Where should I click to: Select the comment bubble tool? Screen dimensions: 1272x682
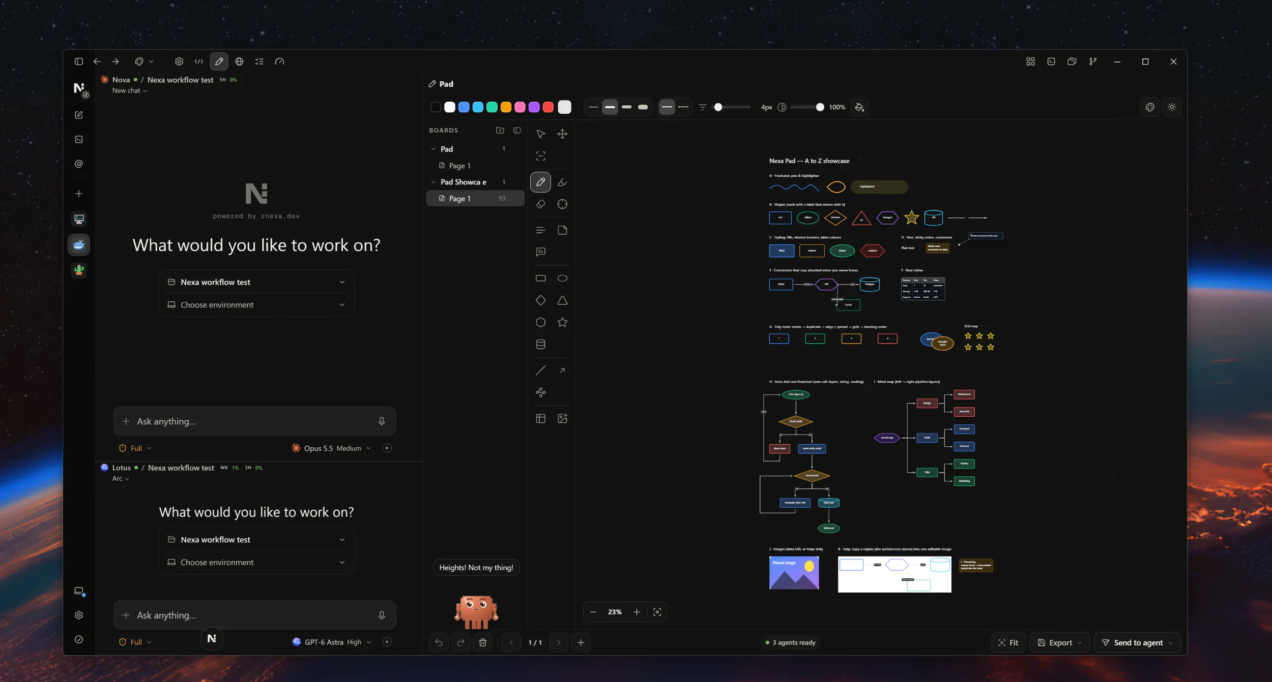[x=540, y=252]
